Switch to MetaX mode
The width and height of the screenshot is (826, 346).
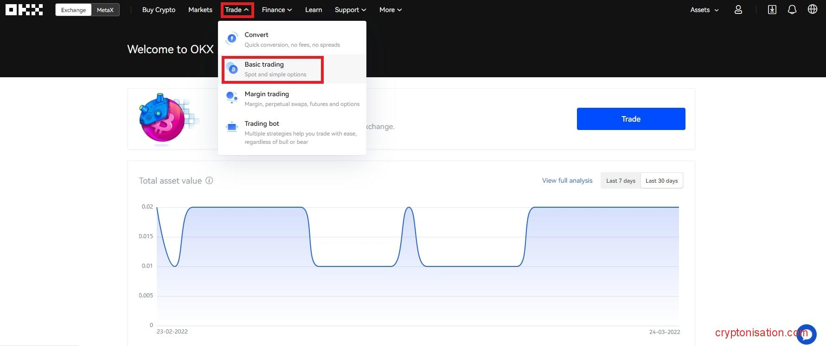[x=105, y=10]
